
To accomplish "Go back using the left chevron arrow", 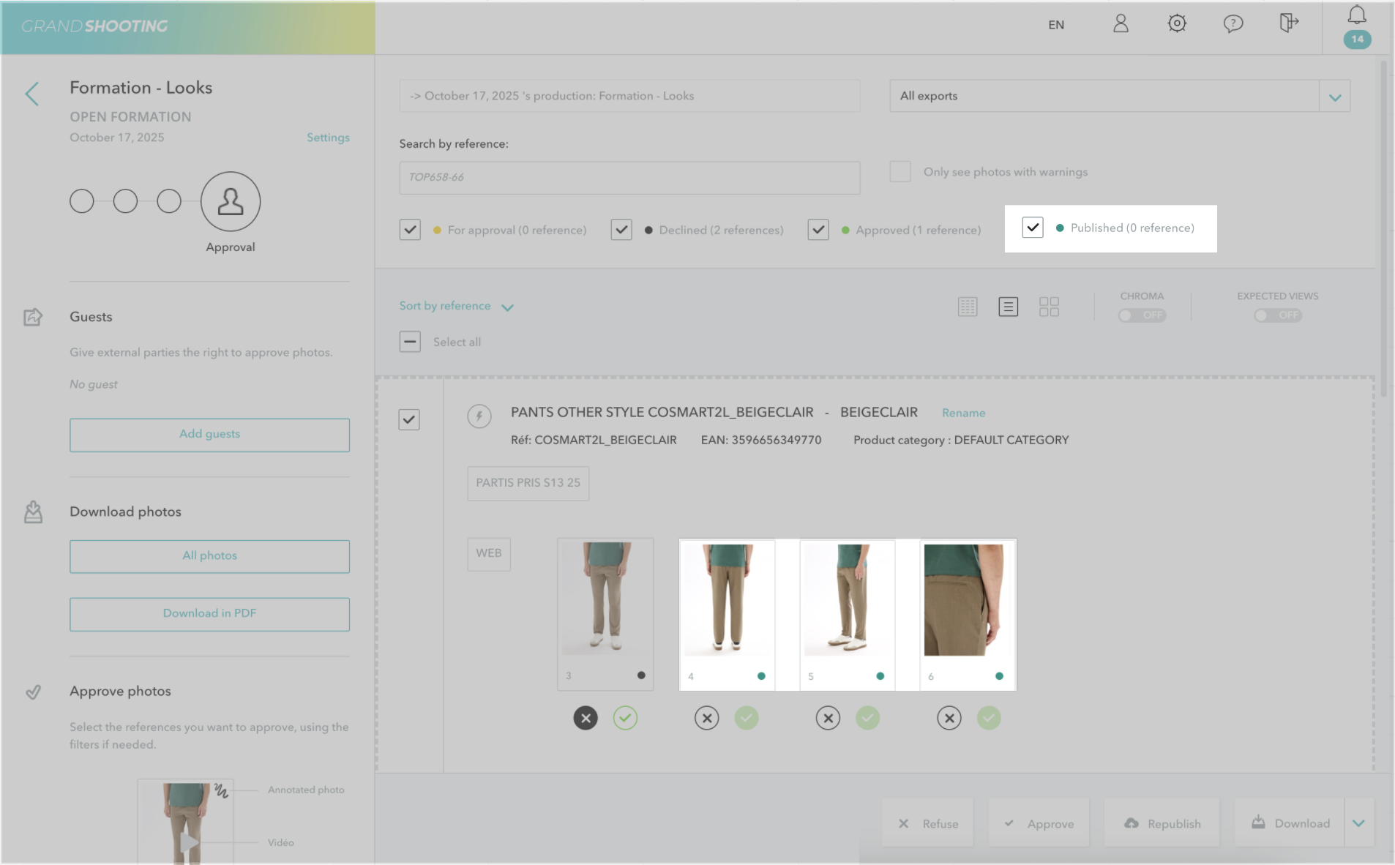I will click(x=32, y=94).
